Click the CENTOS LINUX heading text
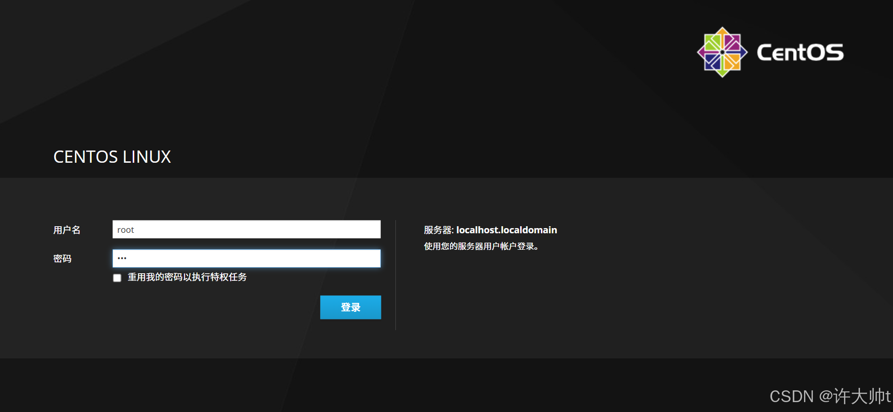The image size is (893, 412). pos(112,157)
